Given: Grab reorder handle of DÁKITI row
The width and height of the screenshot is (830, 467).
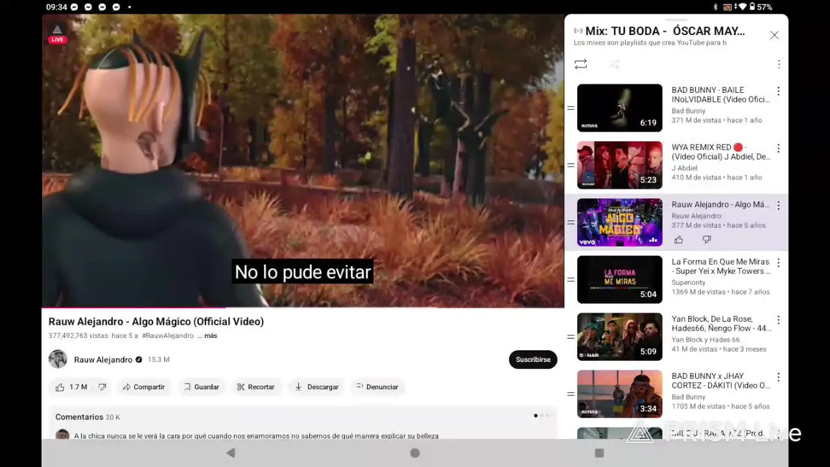Looking at the screenshot, I should point(571,394).
